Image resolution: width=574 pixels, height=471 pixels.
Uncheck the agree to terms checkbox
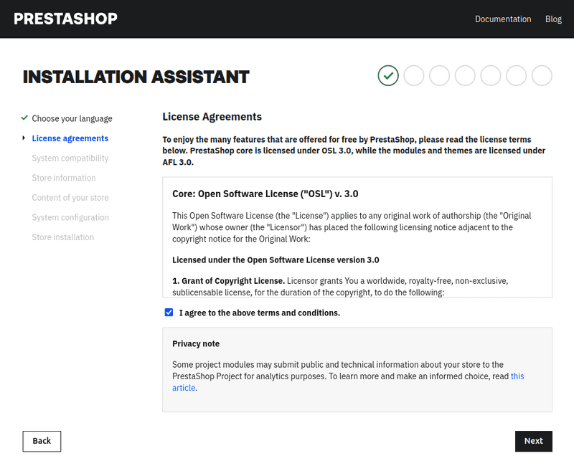pyautogui.click(x=169, y=313)
